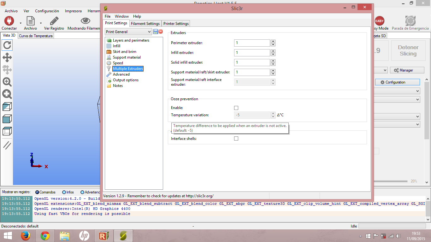Click the zoom to fit magnifier icon
This screenshot has width=431, height=242.
[x=7, y=94]
